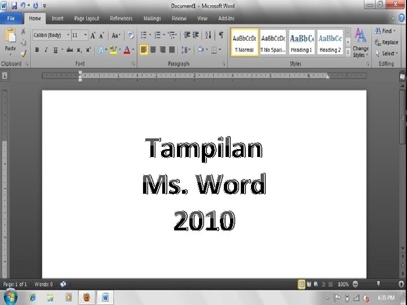This screenshot has height=305, width=407.
Task: Apply the Heading 2 style
Action: (330, 42)
